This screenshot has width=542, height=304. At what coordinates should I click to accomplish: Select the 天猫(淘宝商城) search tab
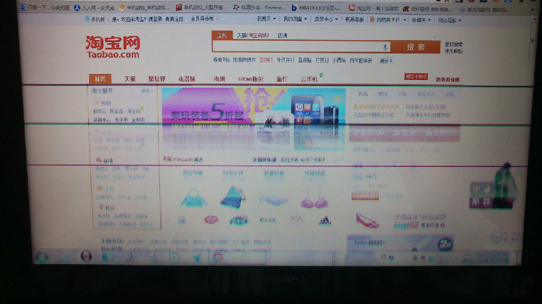[x=253, y=35]
